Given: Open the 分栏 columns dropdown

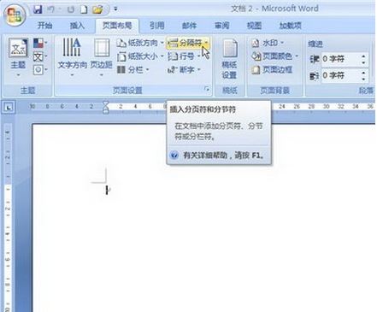Looking at the screenshot, I should pyautogui.click(x=133, y=69).
